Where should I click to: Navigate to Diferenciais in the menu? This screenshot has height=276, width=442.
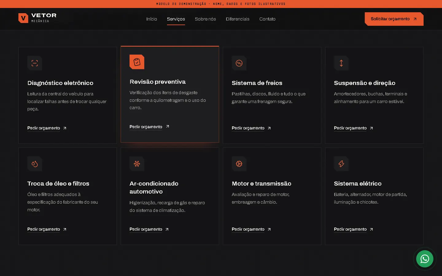pyautogui.click(x=238, y=19)
